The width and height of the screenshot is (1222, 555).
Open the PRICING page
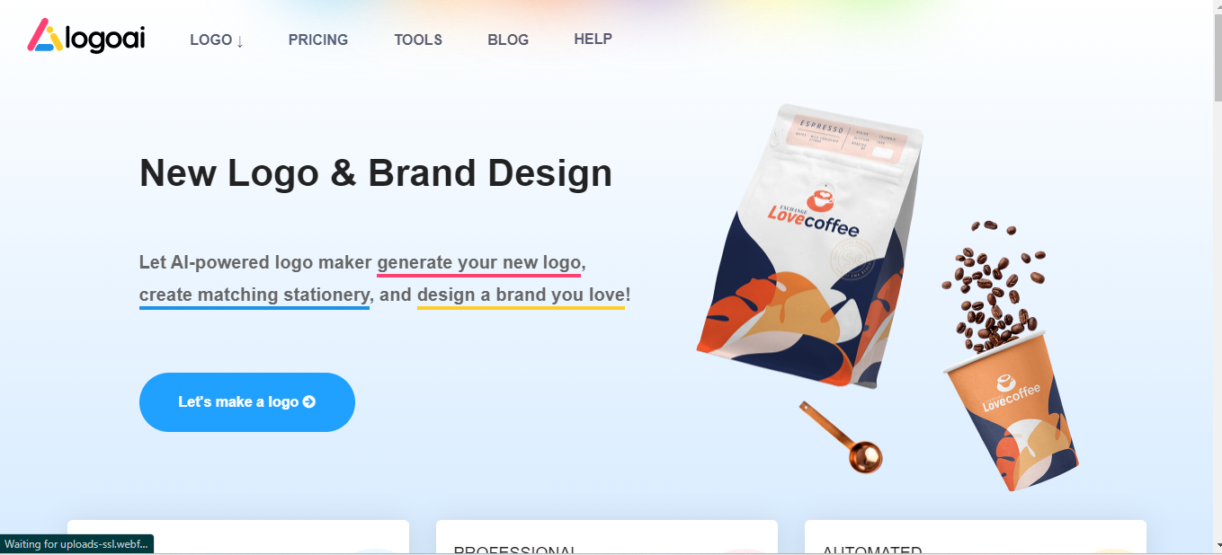pyautogui.click(x=318, y=40)
